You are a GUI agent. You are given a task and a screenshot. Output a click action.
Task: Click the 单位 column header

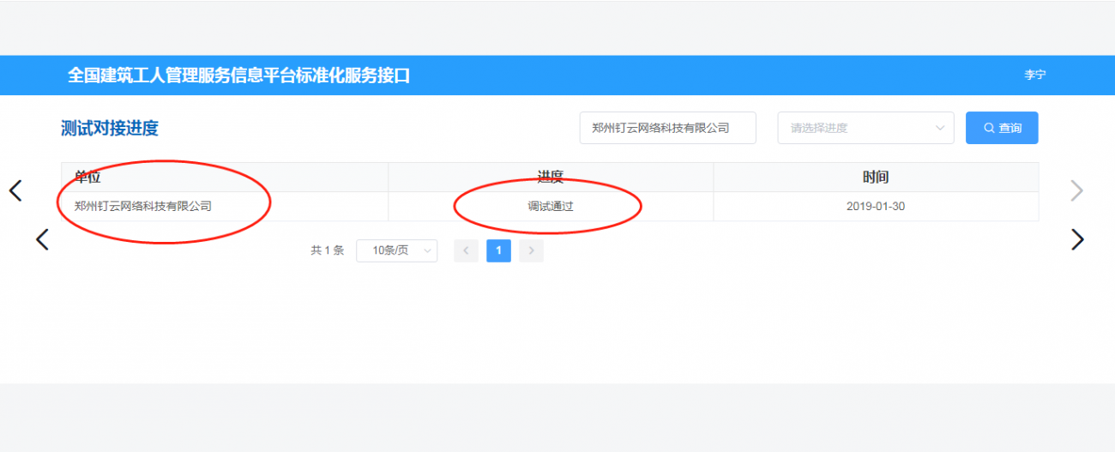(x=224, y=177)
